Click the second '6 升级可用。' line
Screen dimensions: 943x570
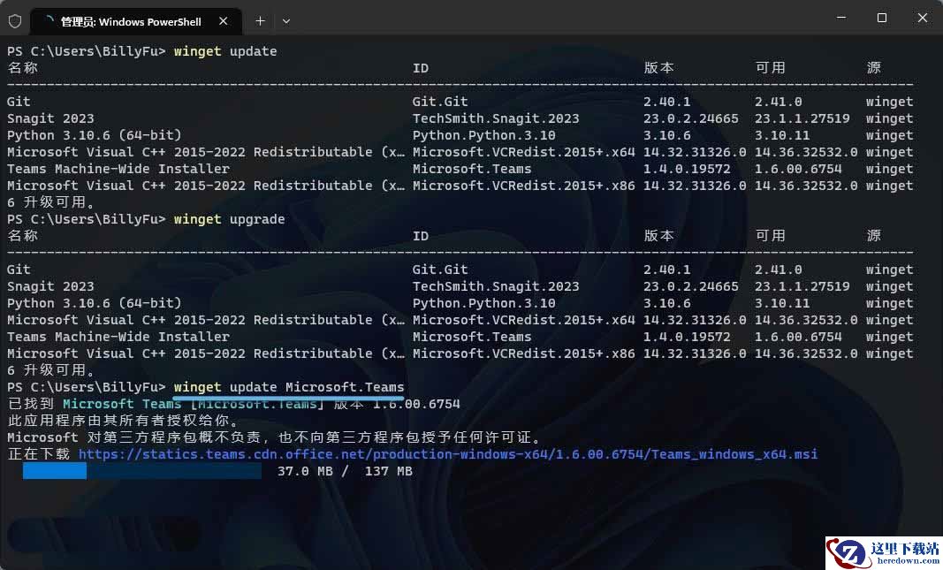[50, 369]
